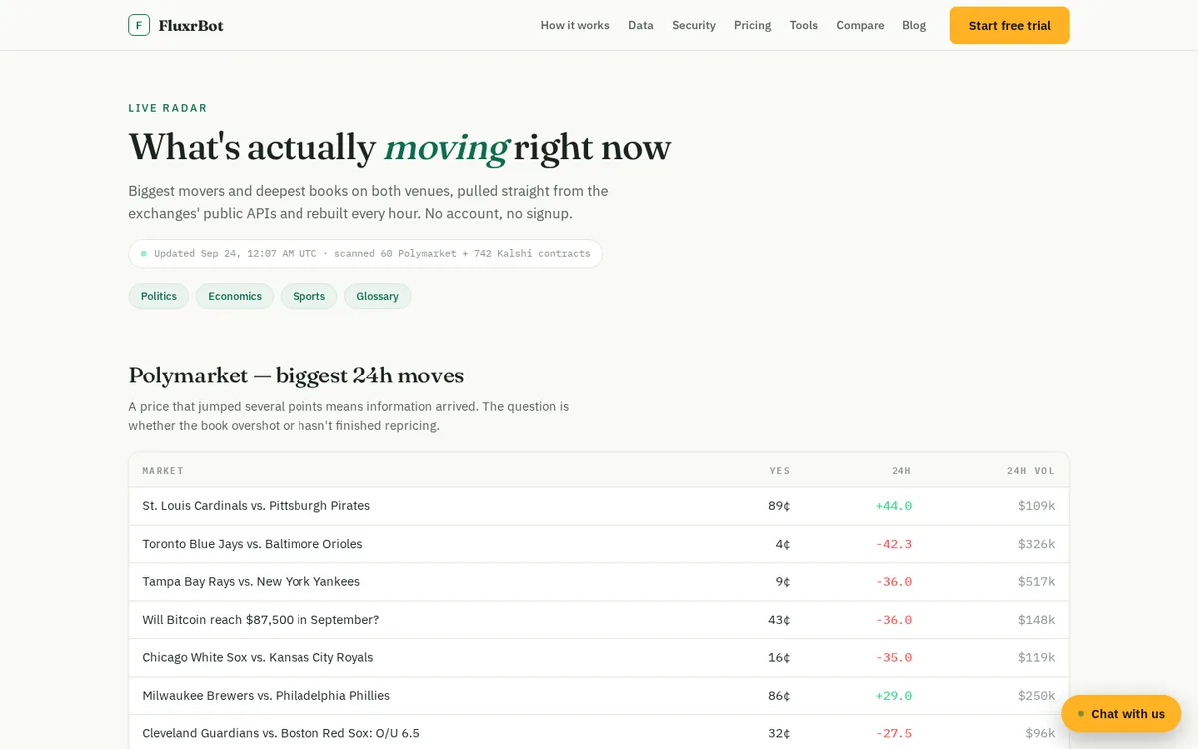Image resolution: width=1198 pixels, height=749 pixels.
Task: Click the MARKET column header
Action: [163, 471]
